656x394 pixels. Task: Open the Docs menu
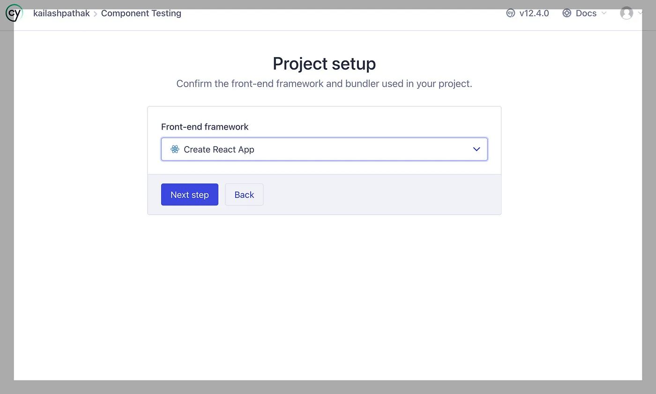pyautogui.click(x=586, y=13)
